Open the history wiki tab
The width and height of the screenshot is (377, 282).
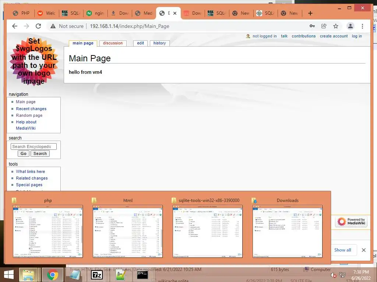tap(160, 43)
